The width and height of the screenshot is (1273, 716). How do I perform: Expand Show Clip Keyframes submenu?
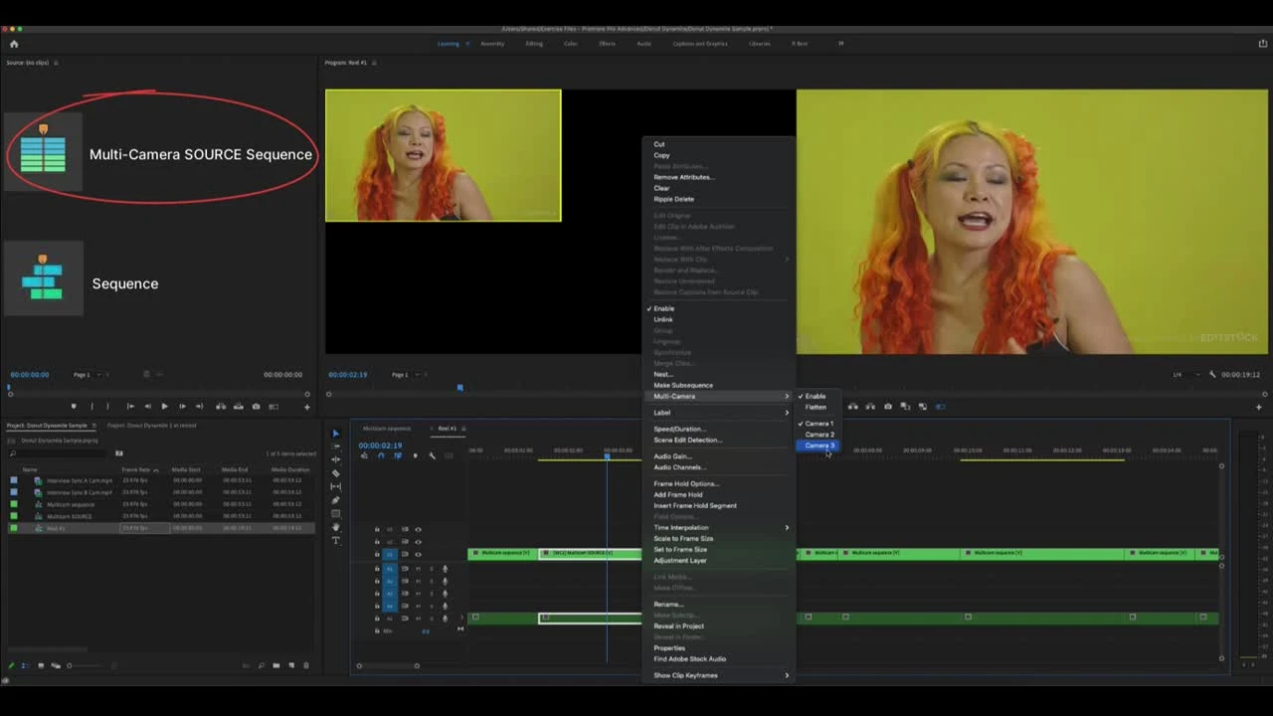pyautogui.click(x=719, y=675)
